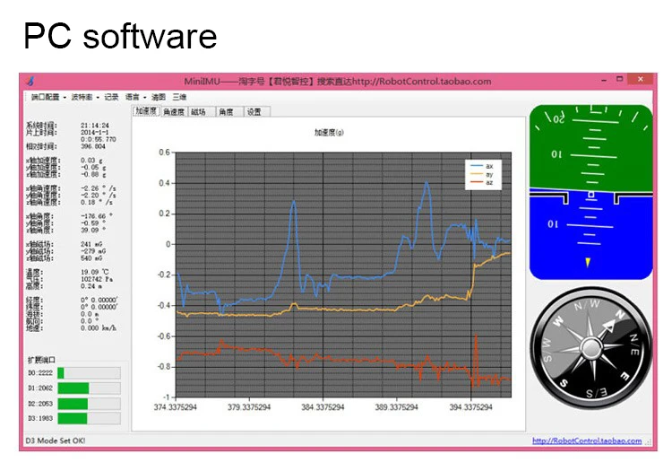
Task: Click the chart title 加速度(g)
Action: coord(329,132)
